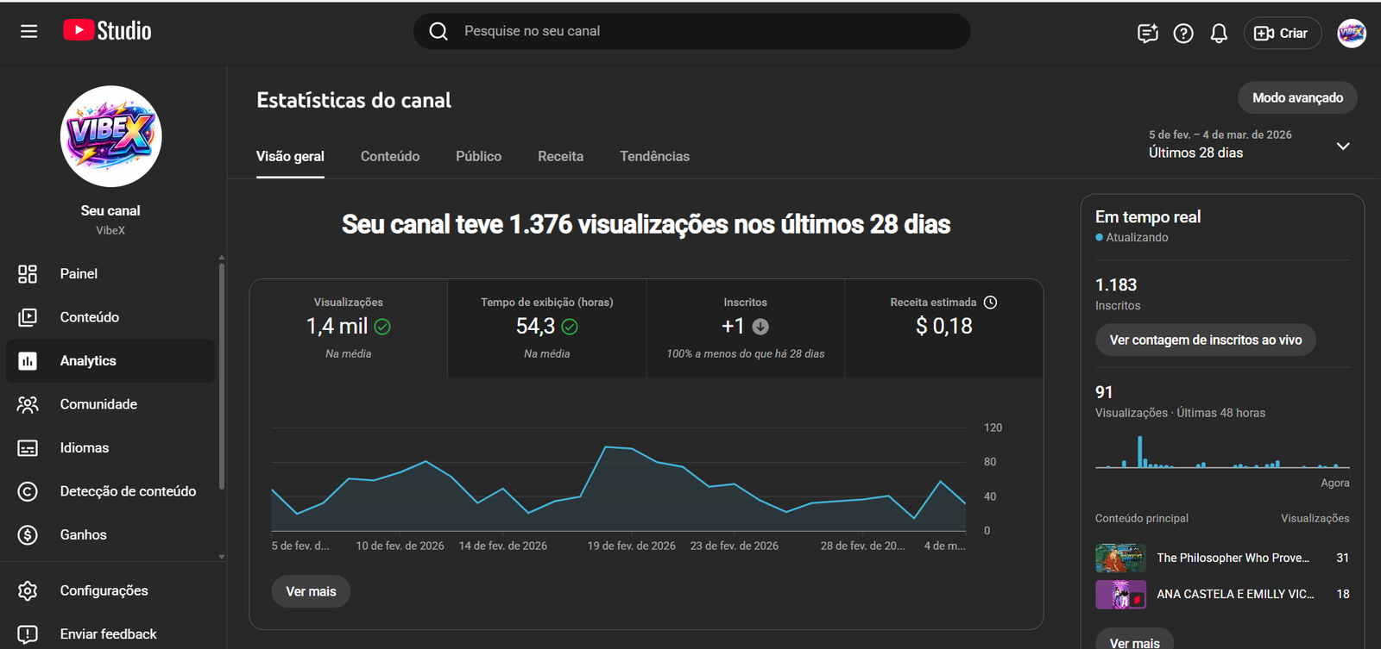Select the Inscritos metric card
Screen dimensions: 1381x649
[746, 328]
